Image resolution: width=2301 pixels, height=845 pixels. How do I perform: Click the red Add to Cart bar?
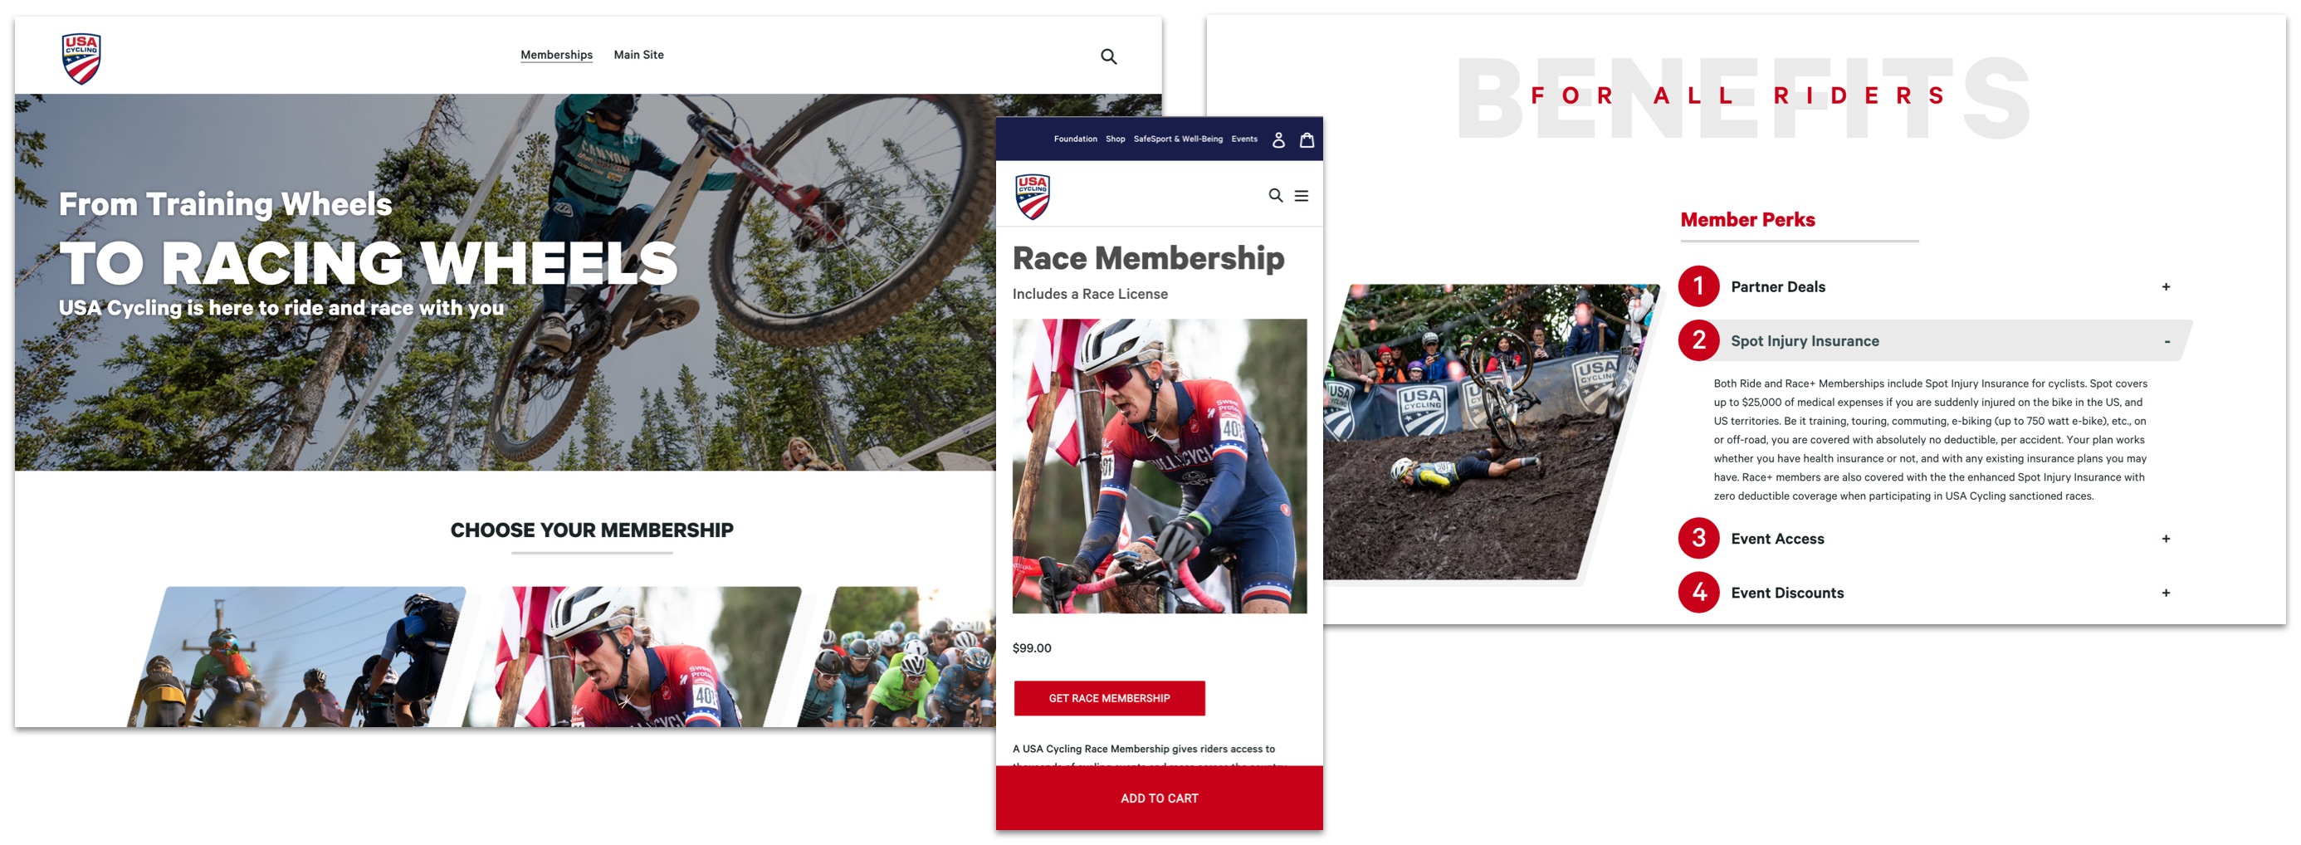(1159, 798)
